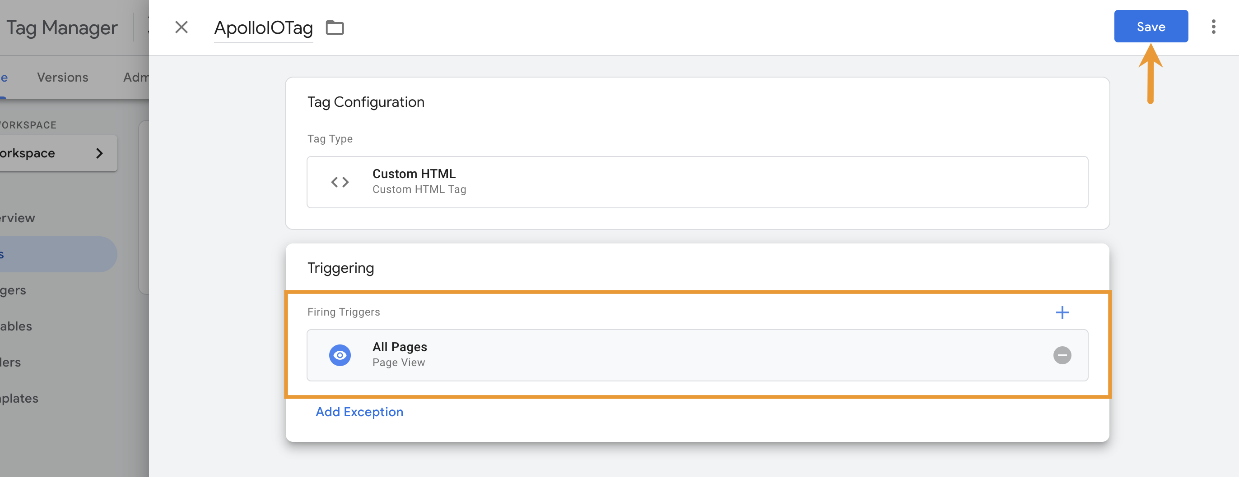The image size is (1239, 477).
Task: Switch to the Admin tab
Action: coord(136,78)
